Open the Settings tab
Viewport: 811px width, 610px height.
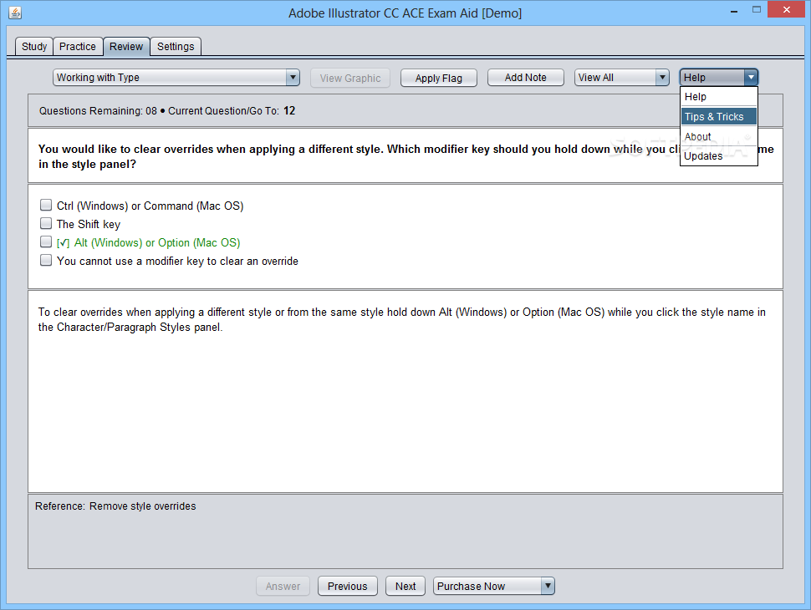pyautogui.click(x=176, y=47)
